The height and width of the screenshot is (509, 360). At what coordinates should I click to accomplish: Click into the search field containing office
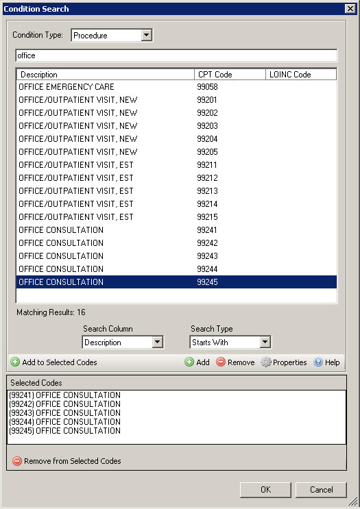[x=176, y=55]
